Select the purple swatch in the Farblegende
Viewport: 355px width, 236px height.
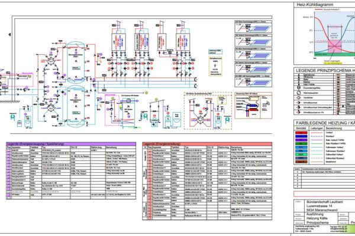(301, 140)
